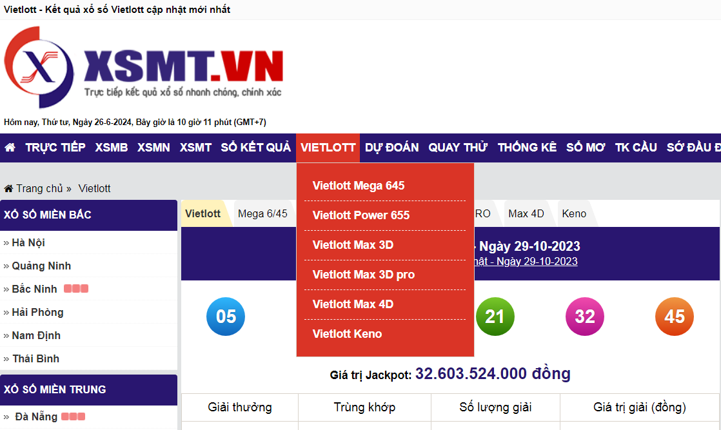The height and width of the screenshot is (430, 721).
Task: Switch to the Max 4D tab
Action: click(x=526, y=213)
